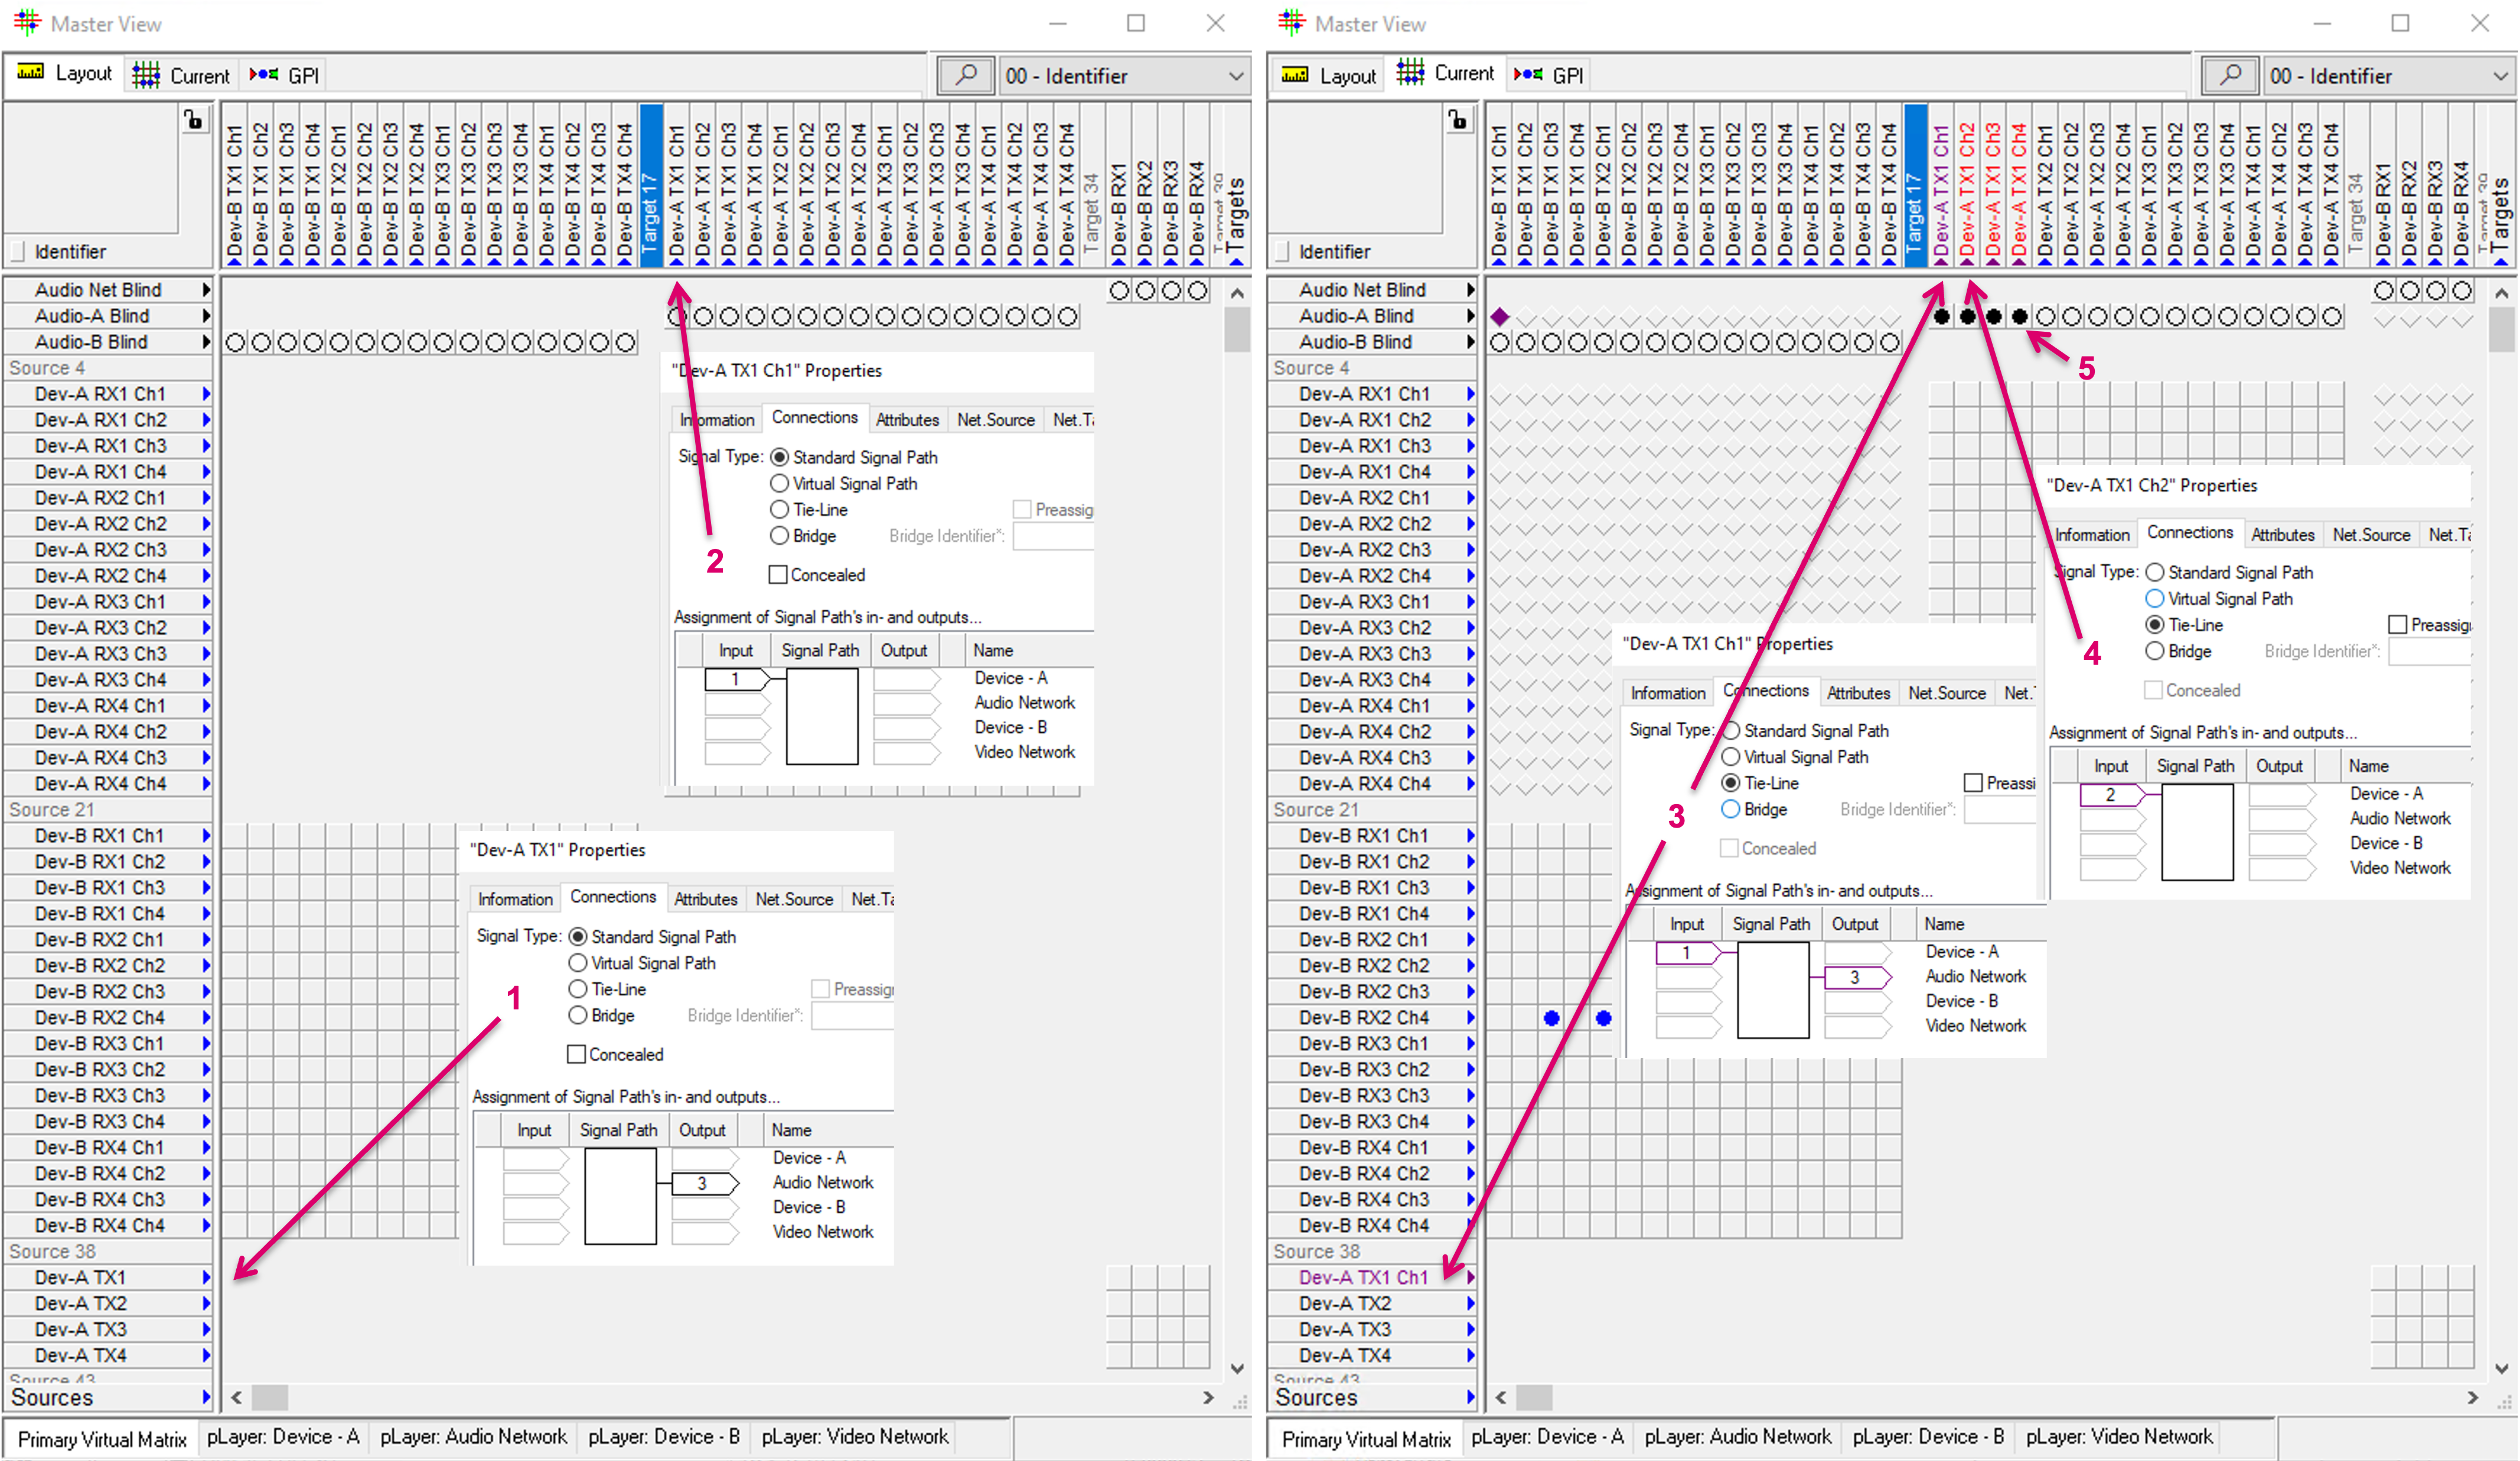Click the GPI icon in right window
Image resolution: width=2520 pixels, height=1461 pixels.
(x=1528, y=75)
